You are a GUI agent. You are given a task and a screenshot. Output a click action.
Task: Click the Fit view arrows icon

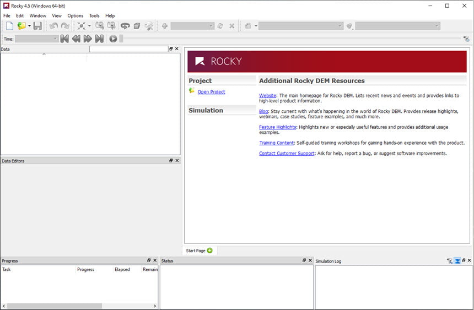[81, 26]
